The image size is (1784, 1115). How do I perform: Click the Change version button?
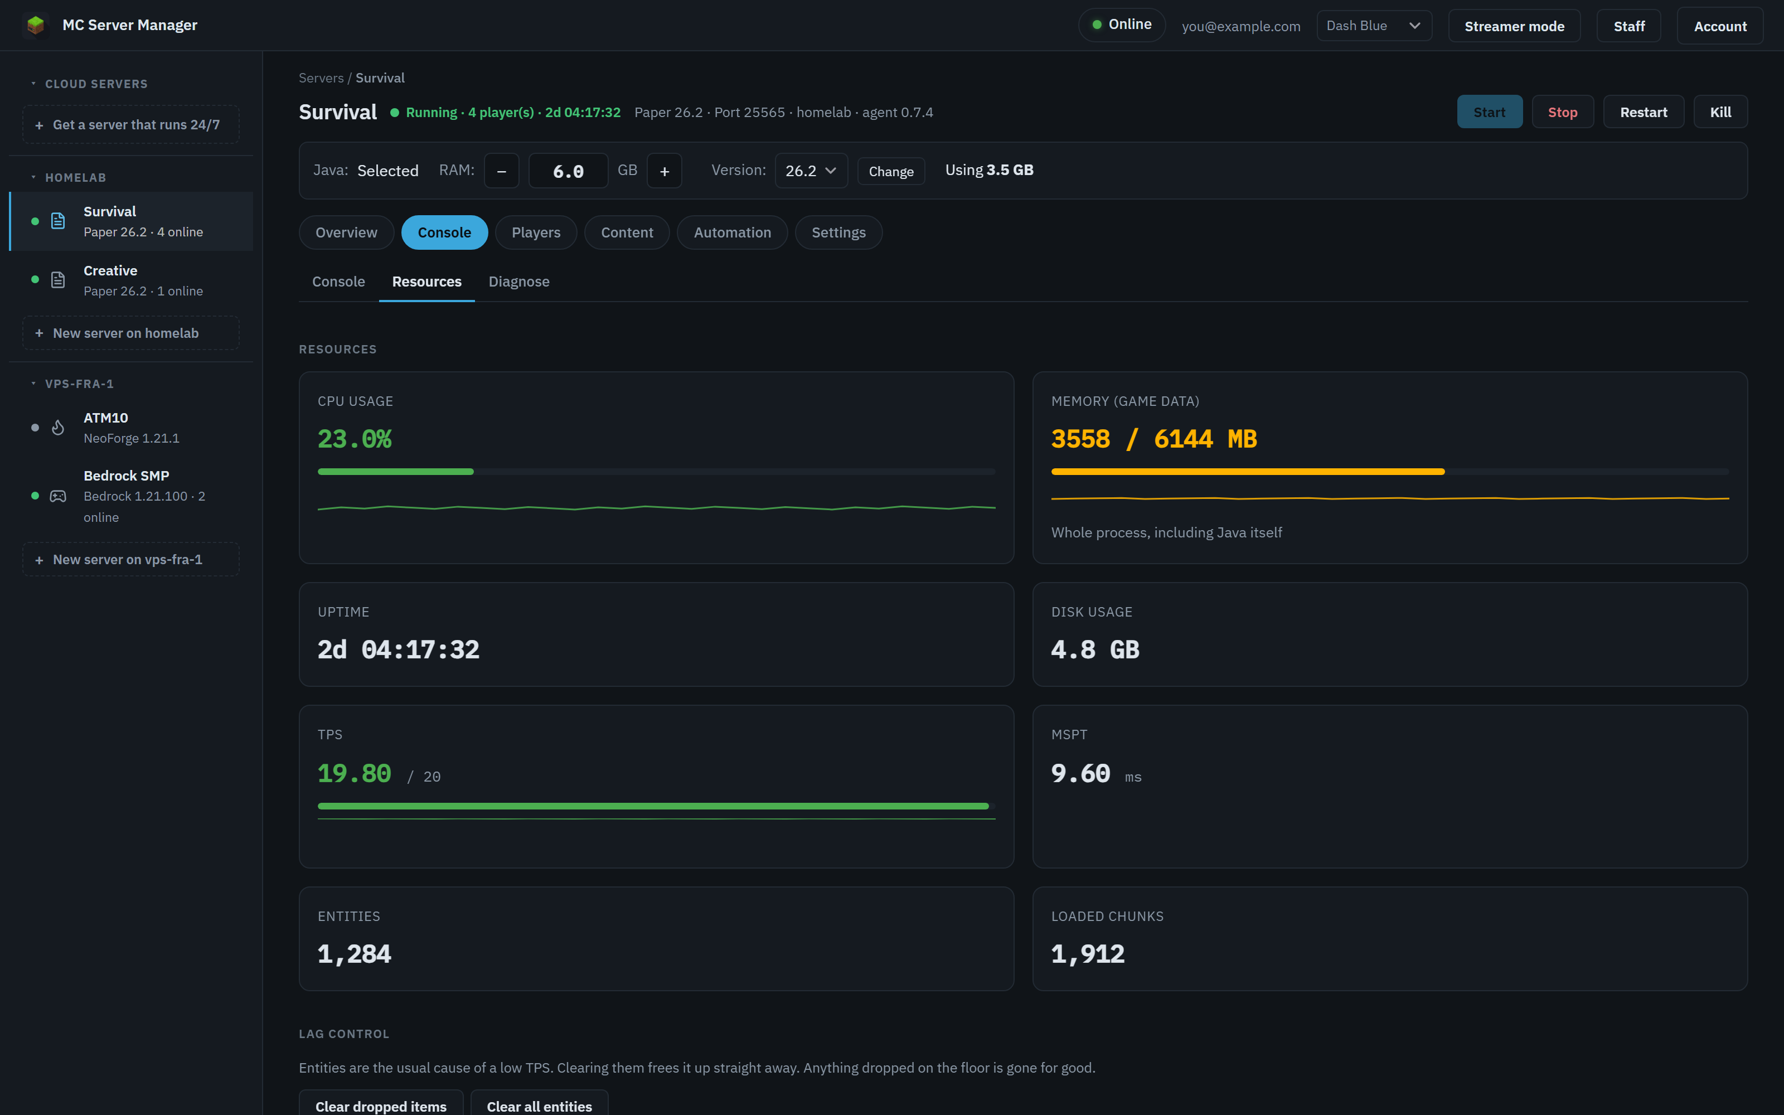click(x=890, y=171)
